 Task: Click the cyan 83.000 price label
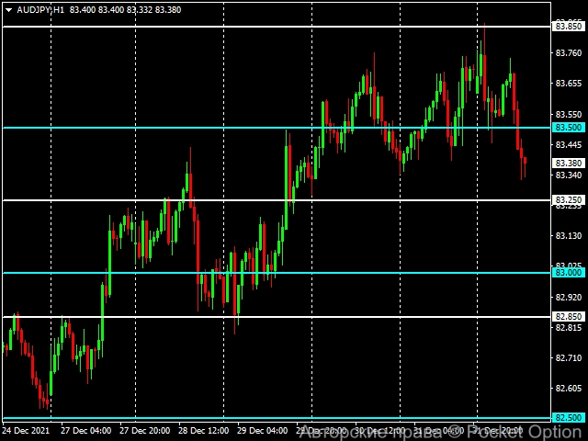[568, 273]
